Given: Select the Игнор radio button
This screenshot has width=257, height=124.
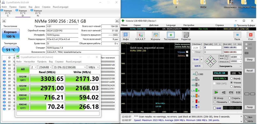Looking at the screenshot, I should [215, 98].
